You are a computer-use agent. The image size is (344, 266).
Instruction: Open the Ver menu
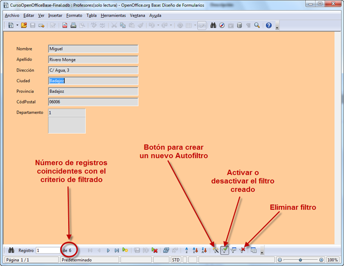41,16
